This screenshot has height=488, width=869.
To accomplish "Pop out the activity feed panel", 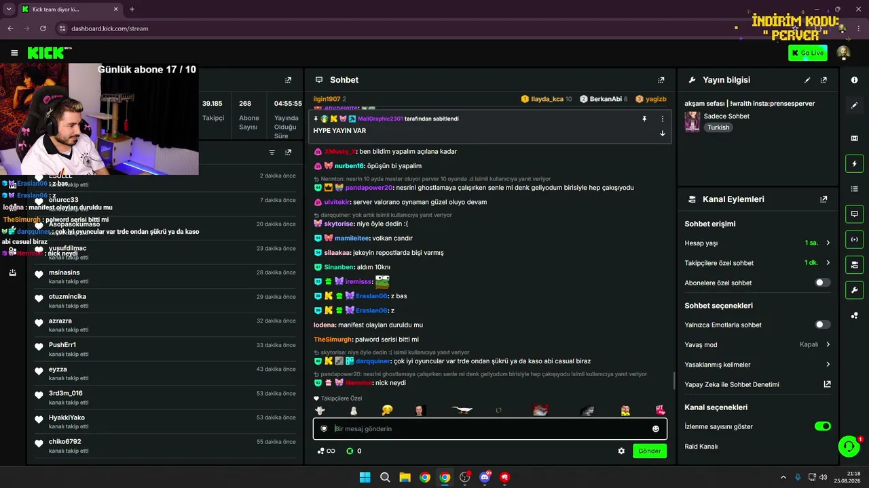I will (x=288, y=152).
